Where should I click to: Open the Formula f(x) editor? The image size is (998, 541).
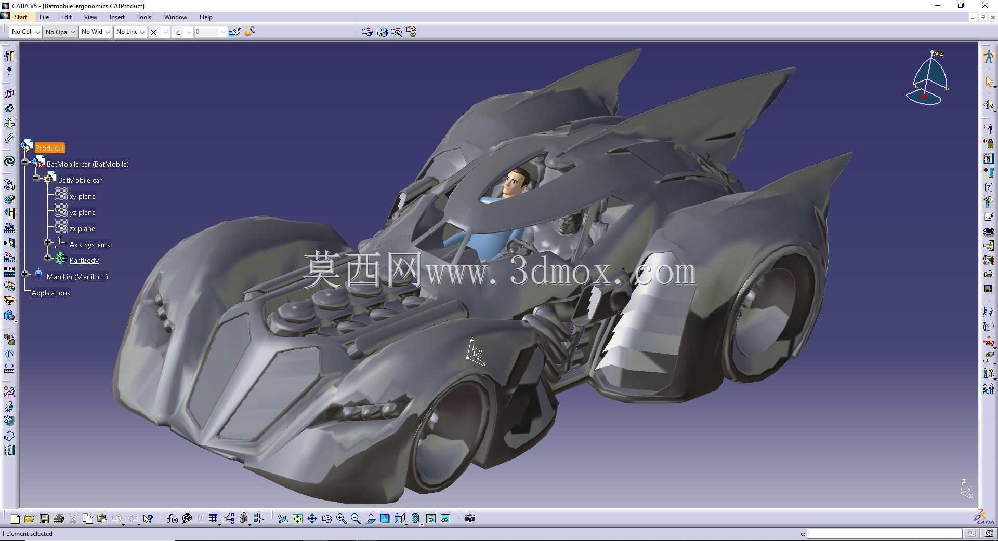tap(173, 519)
